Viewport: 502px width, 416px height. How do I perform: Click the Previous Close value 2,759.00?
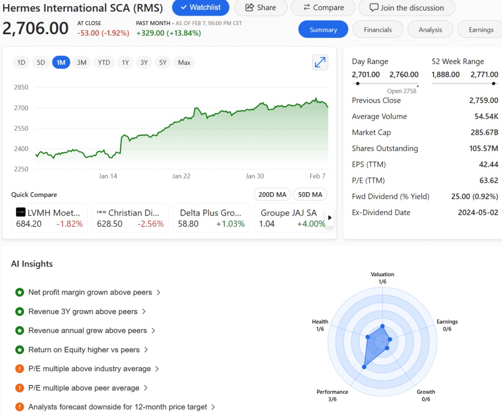point(483,100)
